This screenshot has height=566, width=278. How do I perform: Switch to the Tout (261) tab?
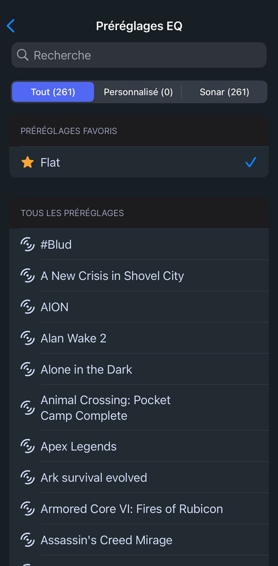(x=53, y=92)
